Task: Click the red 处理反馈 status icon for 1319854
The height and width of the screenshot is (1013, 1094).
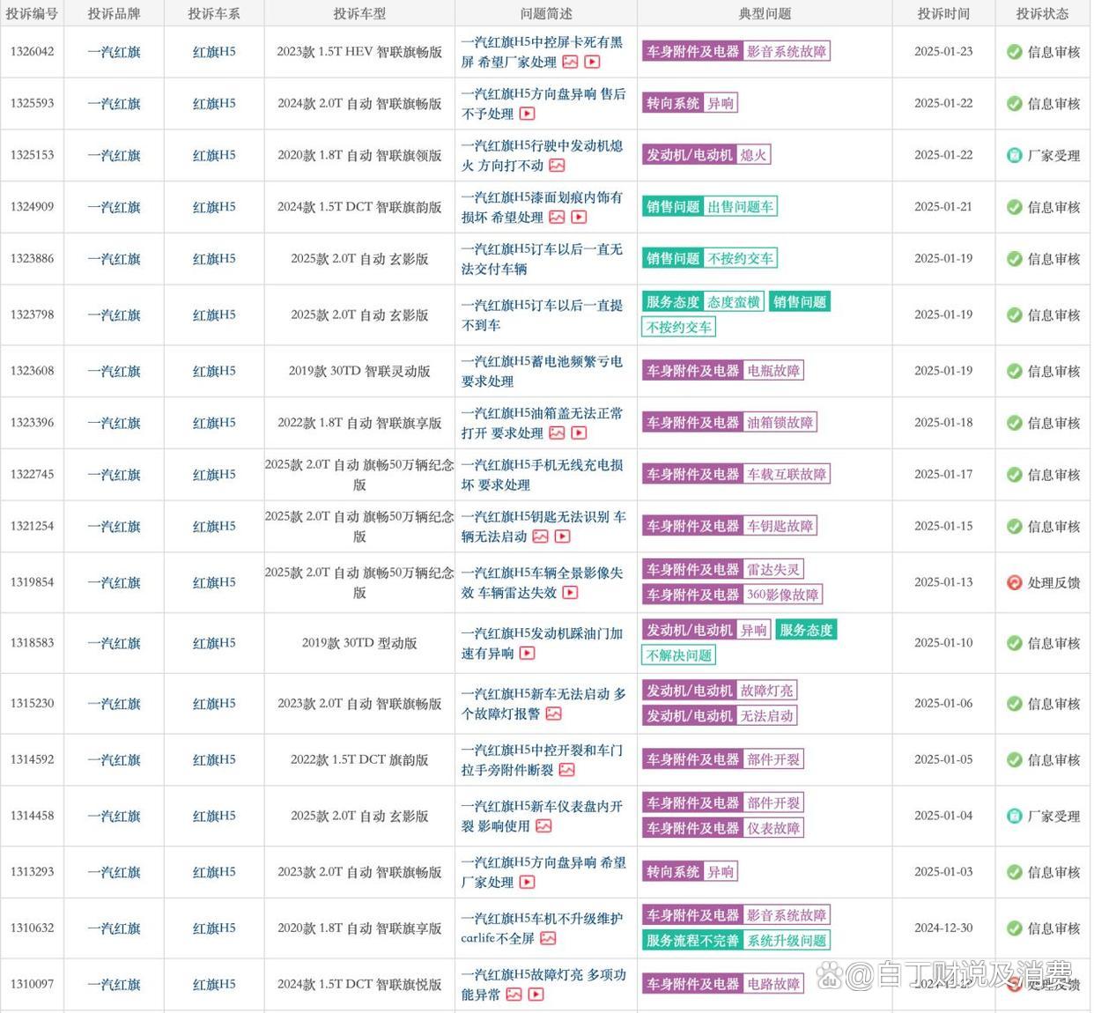Action: (x=1014, y=582)
